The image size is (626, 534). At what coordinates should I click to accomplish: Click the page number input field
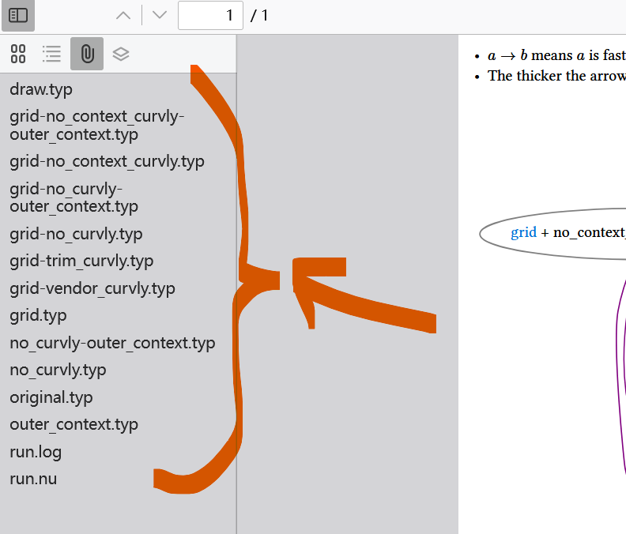[x=210, y=16]
